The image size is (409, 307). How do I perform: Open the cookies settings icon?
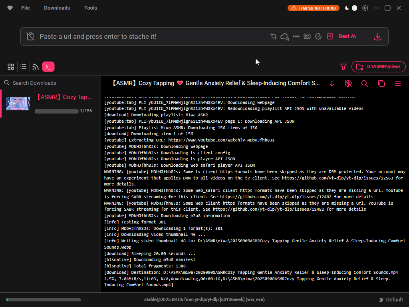pos(318,36)
